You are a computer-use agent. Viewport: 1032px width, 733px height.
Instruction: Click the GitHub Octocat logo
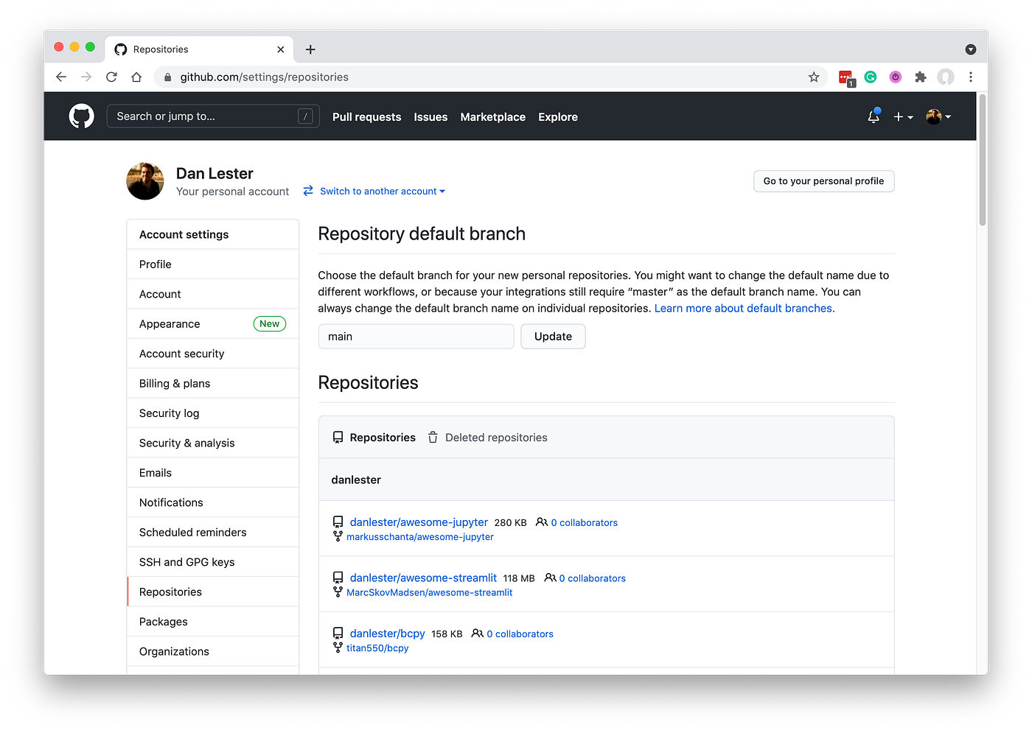click(81, 116)
